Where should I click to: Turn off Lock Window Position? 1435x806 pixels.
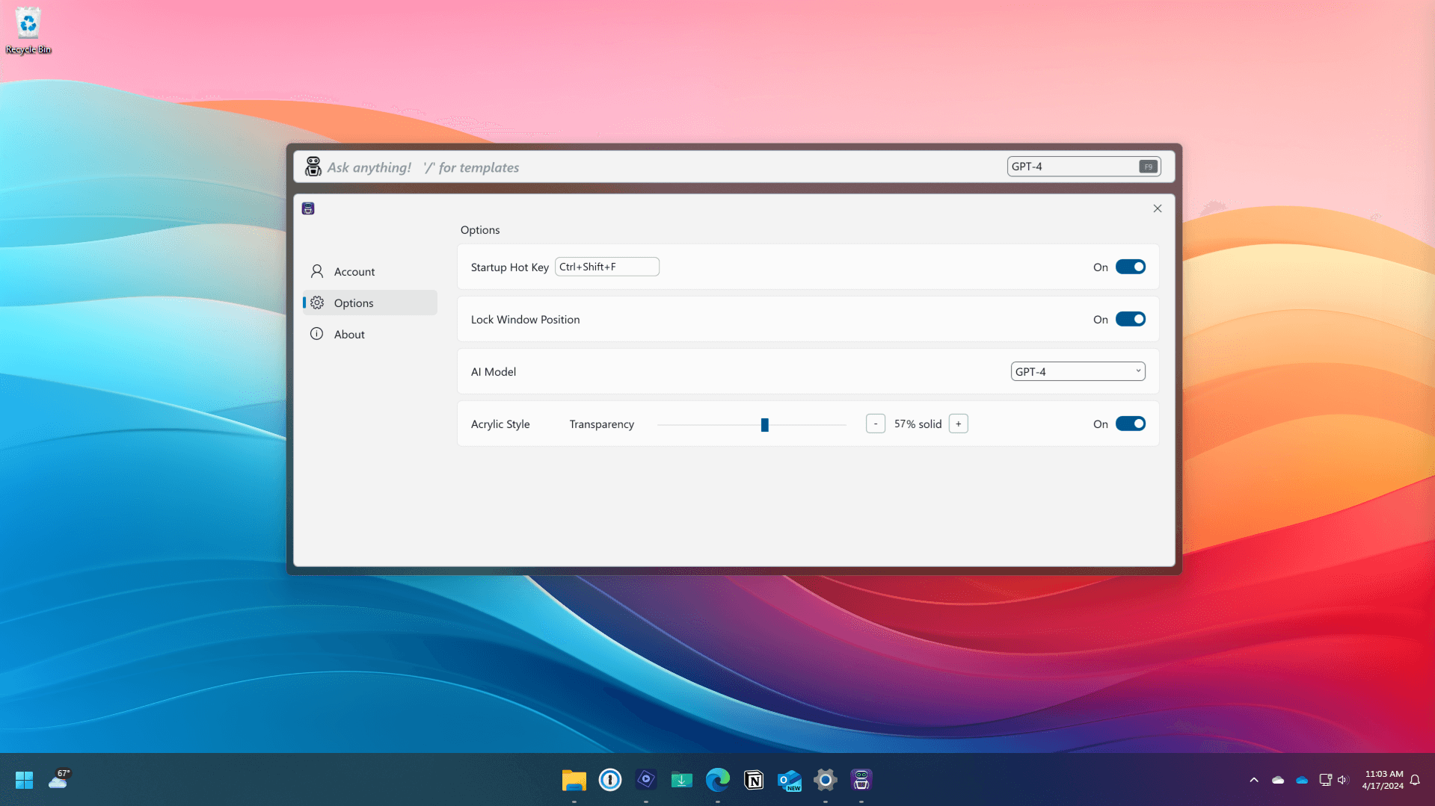(1130, 319)
